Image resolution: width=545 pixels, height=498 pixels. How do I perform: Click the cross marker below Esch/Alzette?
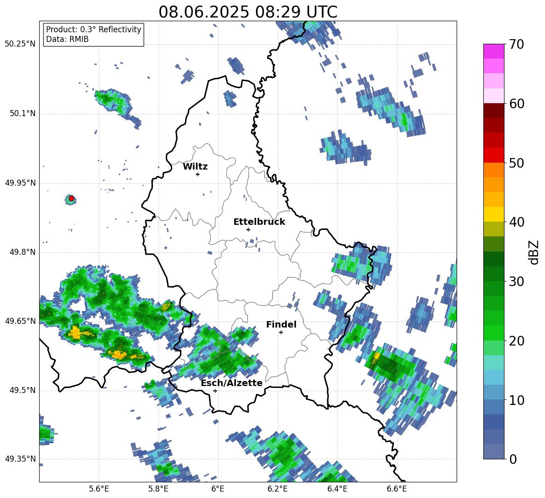point(215,391)
